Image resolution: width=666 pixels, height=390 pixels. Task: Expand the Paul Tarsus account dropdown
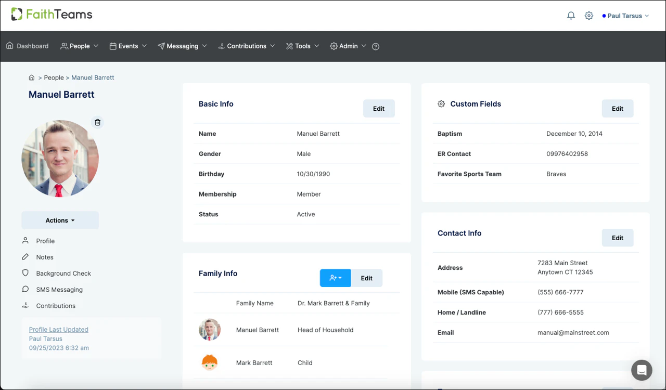point(625,15)
